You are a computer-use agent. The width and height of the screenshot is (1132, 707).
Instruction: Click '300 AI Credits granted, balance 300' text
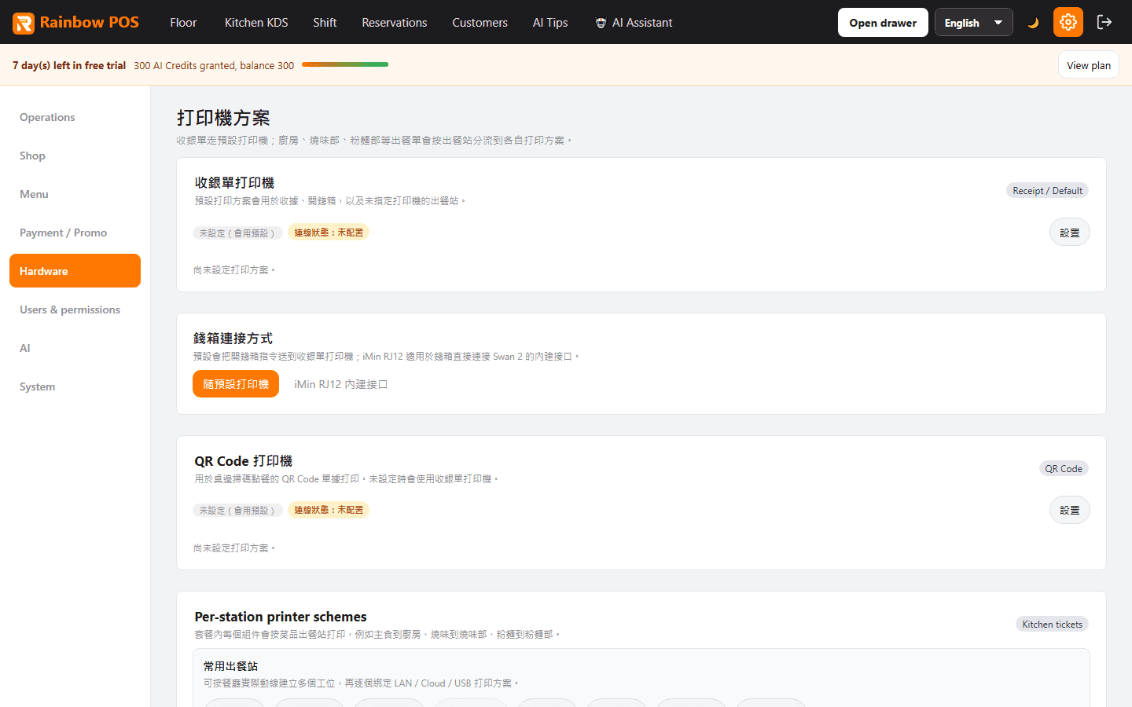(214, 65)
